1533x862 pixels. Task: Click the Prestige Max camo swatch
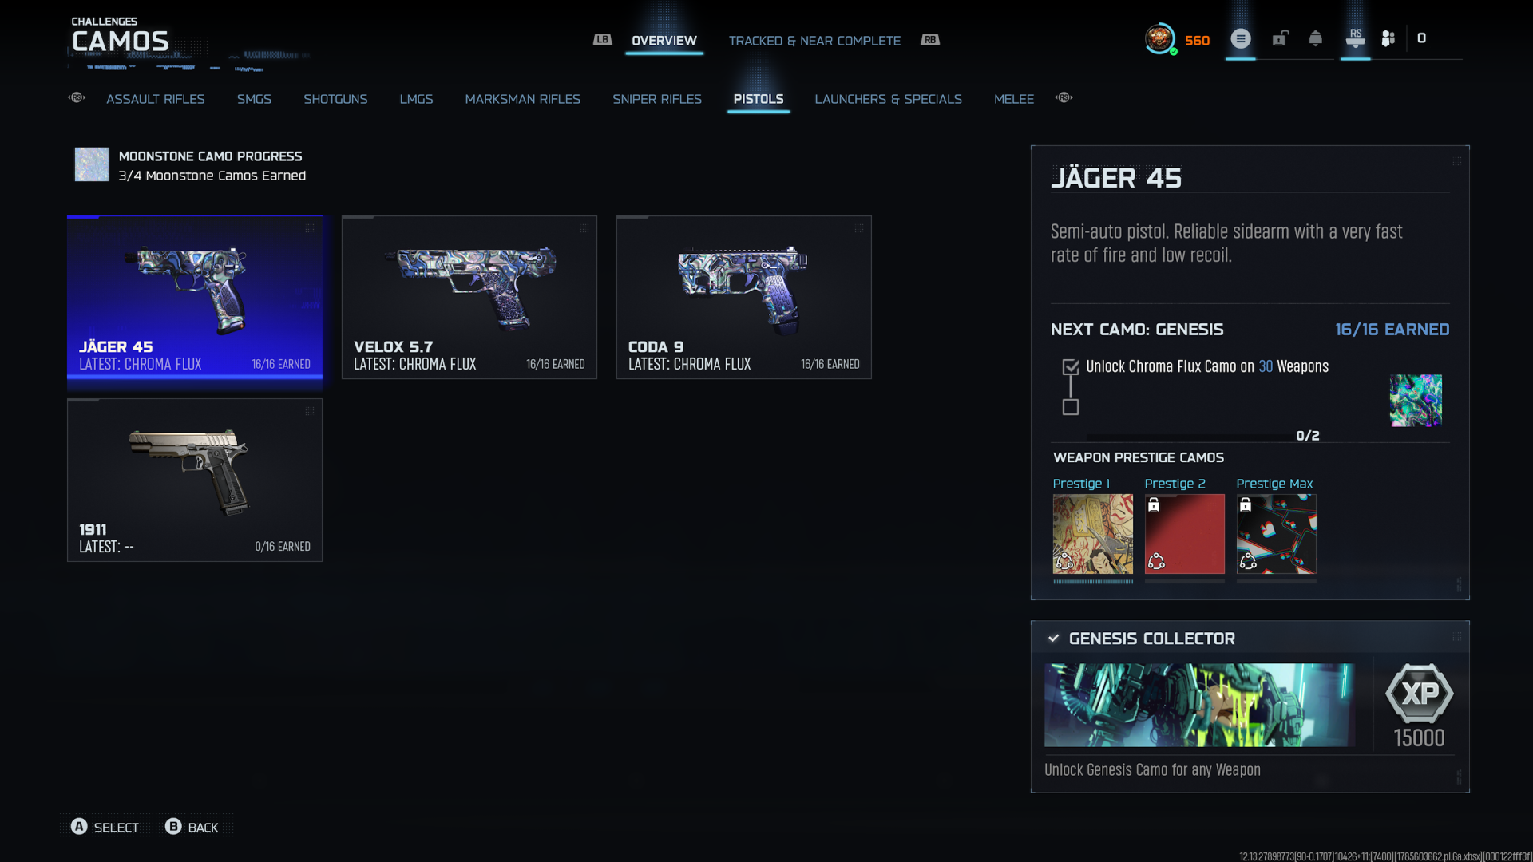pyautogui.click(x=1277, y=534)
